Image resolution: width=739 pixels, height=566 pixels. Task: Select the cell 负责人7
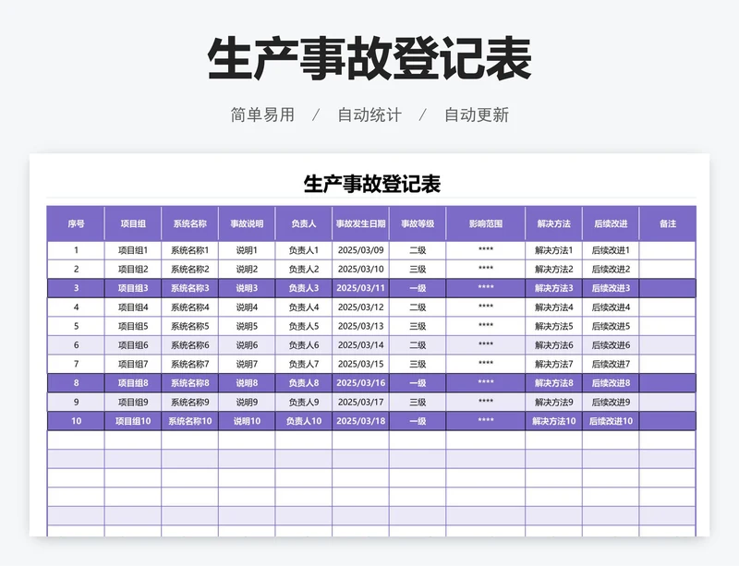coord(304,364)
